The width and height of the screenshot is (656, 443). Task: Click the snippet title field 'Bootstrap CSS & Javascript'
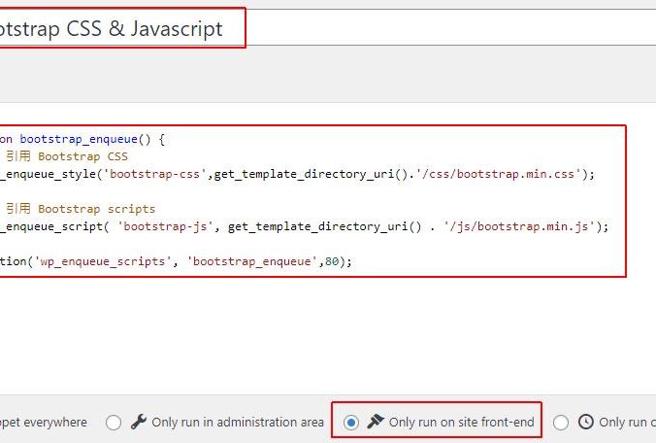coord(328,27)
